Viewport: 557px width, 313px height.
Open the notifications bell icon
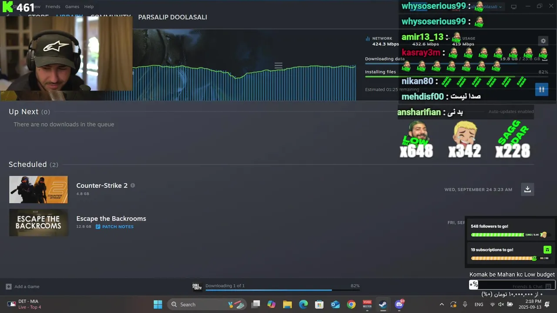pyautogui.click(x=547, y=304)
